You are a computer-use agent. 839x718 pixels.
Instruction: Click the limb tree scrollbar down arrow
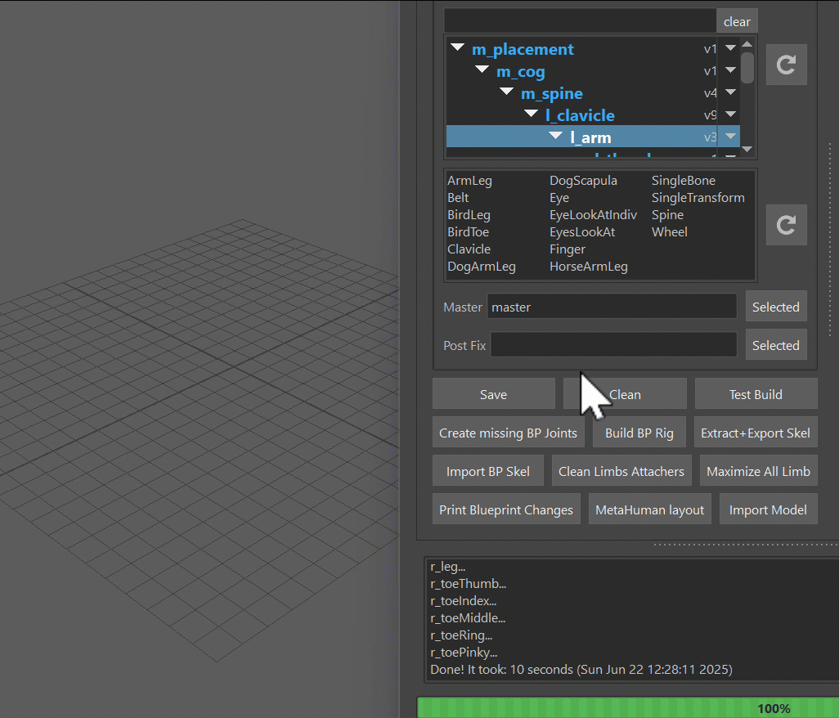click(x=747, y=150)
